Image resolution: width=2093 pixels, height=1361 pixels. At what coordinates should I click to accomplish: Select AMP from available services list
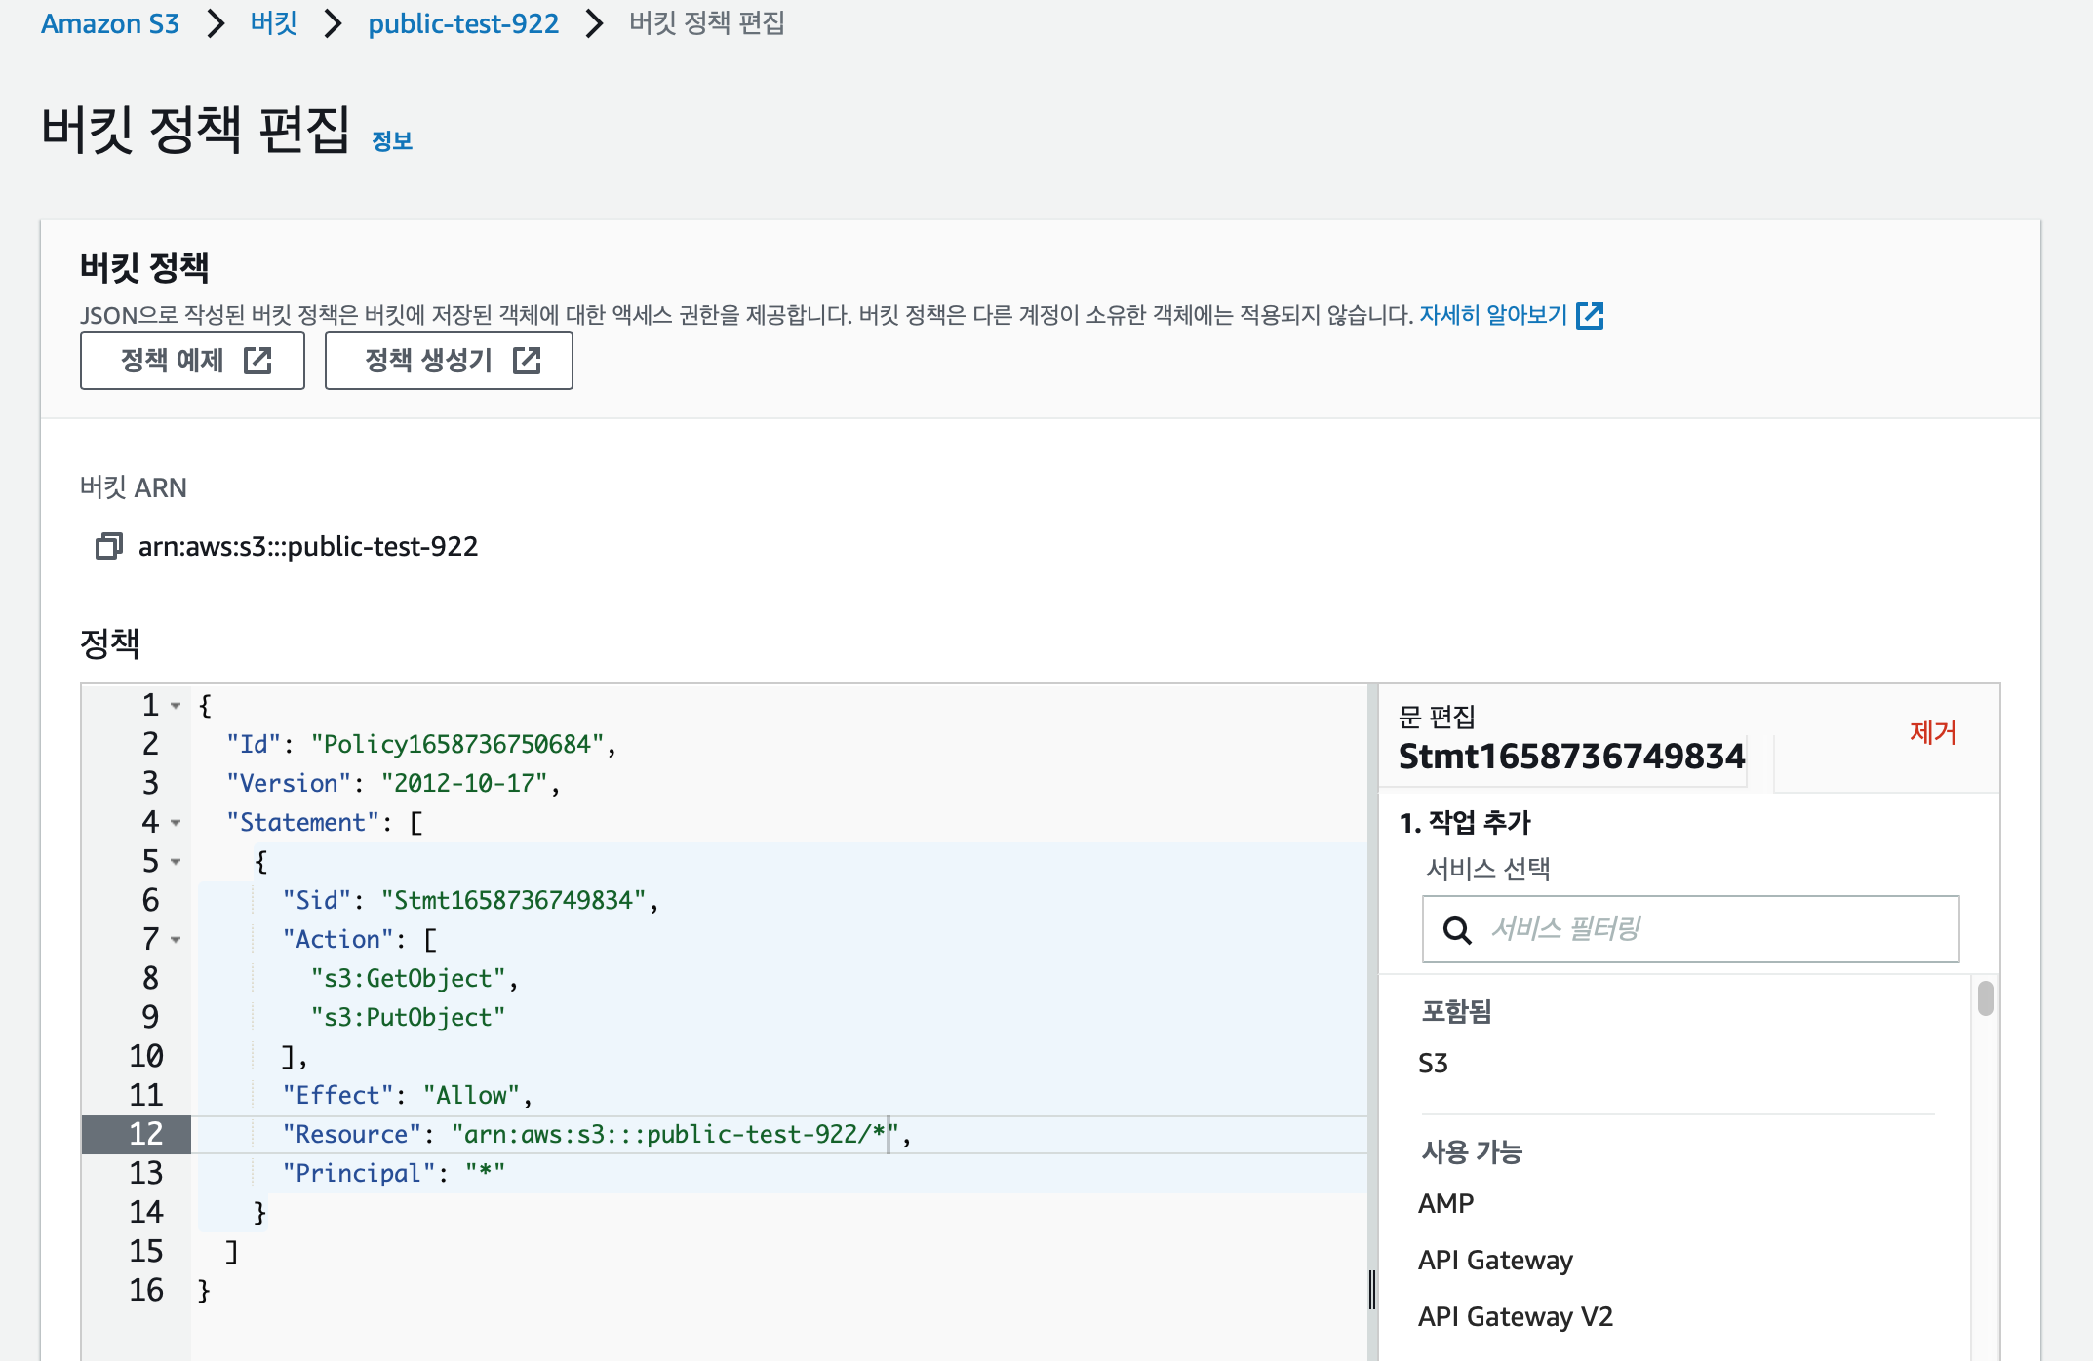1445,1203
